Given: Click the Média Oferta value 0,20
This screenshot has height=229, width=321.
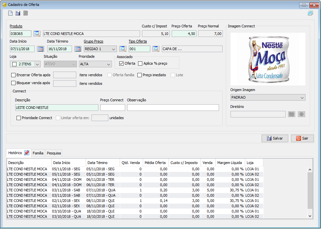Looking at the screenshot, I should coord(163,190).
